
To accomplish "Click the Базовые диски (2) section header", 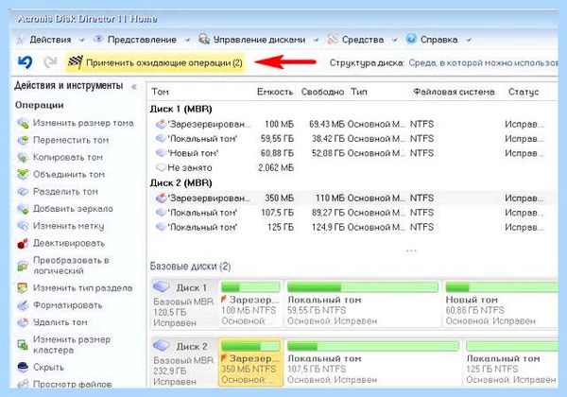I will (190, 267).
